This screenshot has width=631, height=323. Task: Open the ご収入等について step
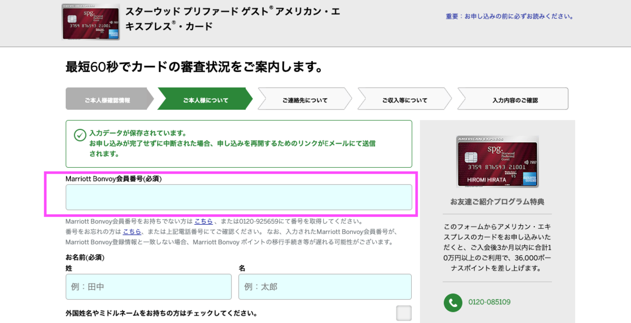pyautogui.click(x=405, y=98)
